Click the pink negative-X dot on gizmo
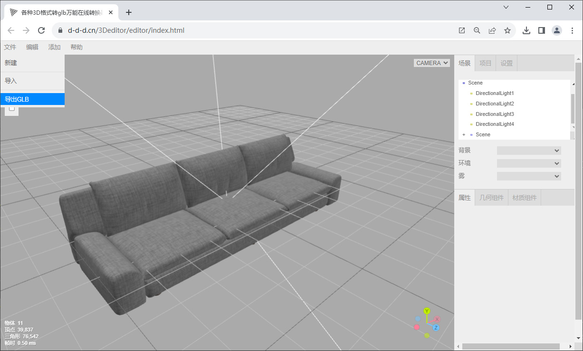 tap(417, 327)
